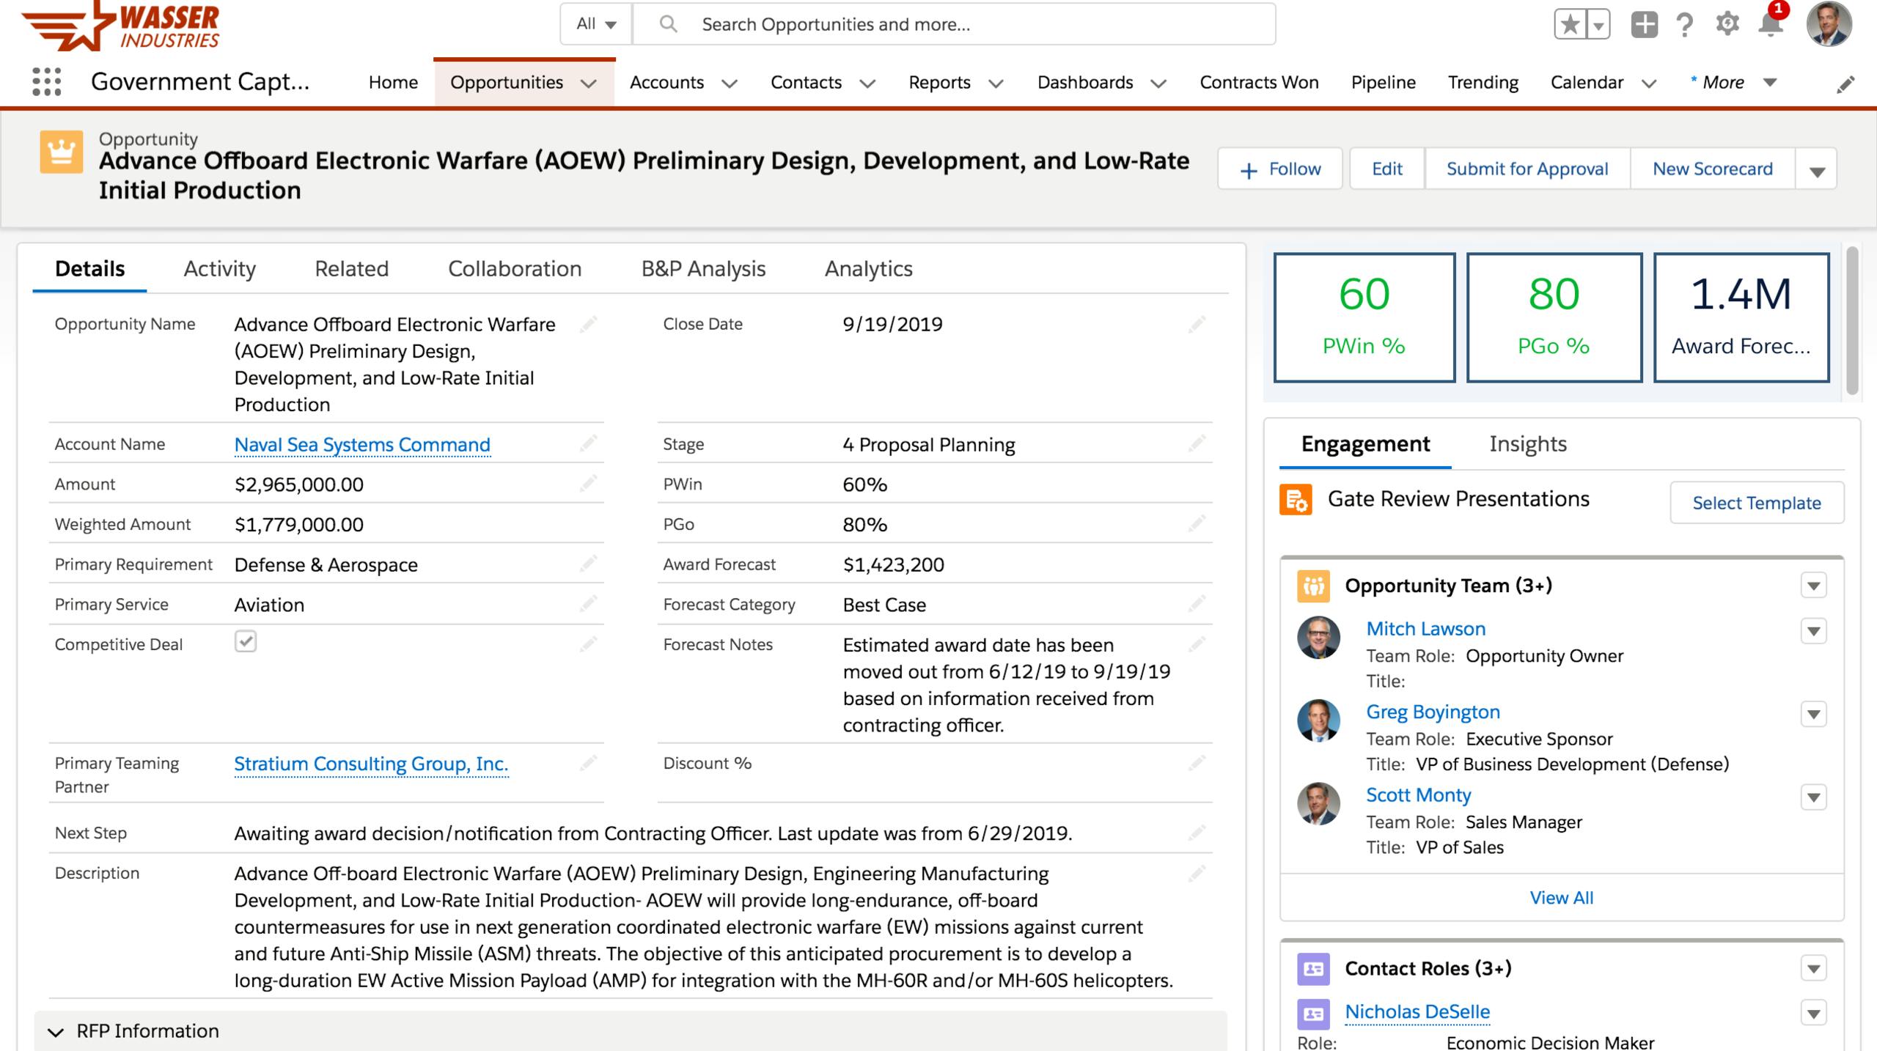
Task: Edit the Account Name field pencil
Action: 588,443
